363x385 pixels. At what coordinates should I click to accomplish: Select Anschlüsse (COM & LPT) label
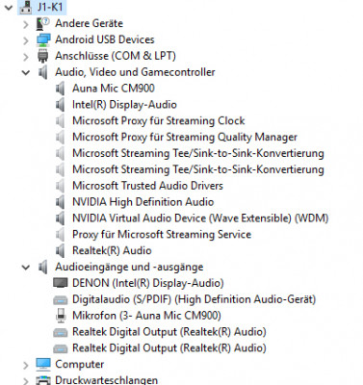coord(116,56)
